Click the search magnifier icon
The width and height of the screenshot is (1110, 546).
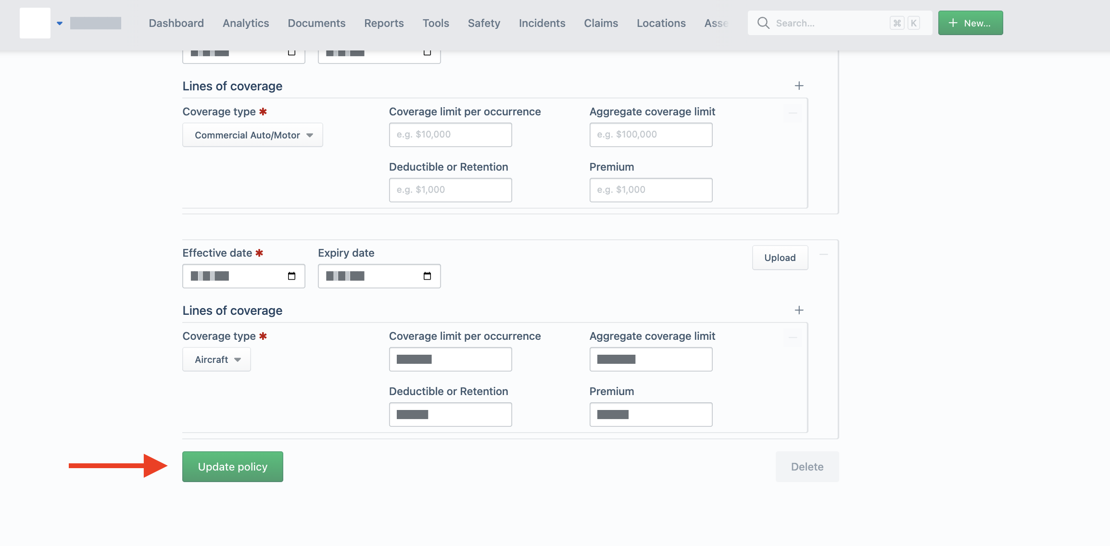coord(763,23)
